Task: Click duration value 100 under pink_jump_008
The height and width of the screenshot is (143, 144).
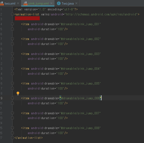Action: tap(60, 133)
